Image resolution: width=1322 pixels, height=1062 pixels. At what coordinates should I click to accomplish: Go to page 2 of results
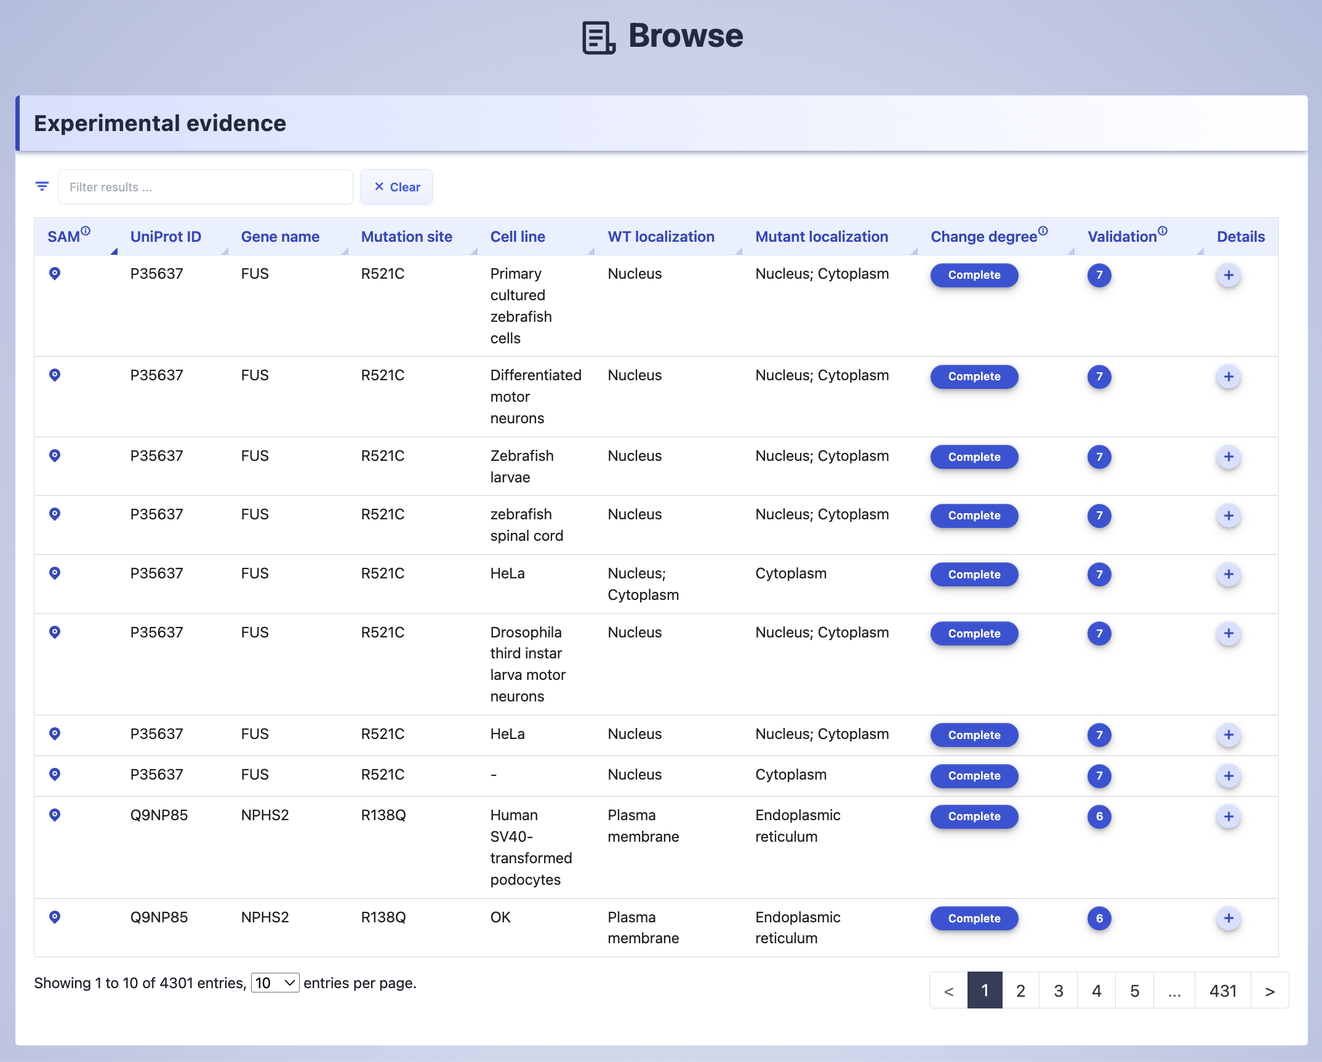[x=1020, y=991]
